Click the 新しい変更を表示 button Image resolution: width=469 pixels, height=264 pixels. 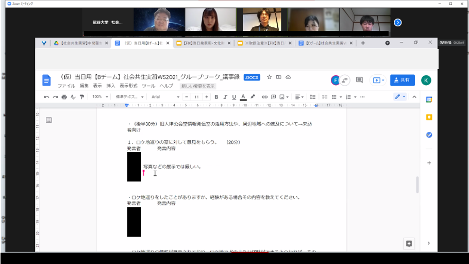pos(198,86)
